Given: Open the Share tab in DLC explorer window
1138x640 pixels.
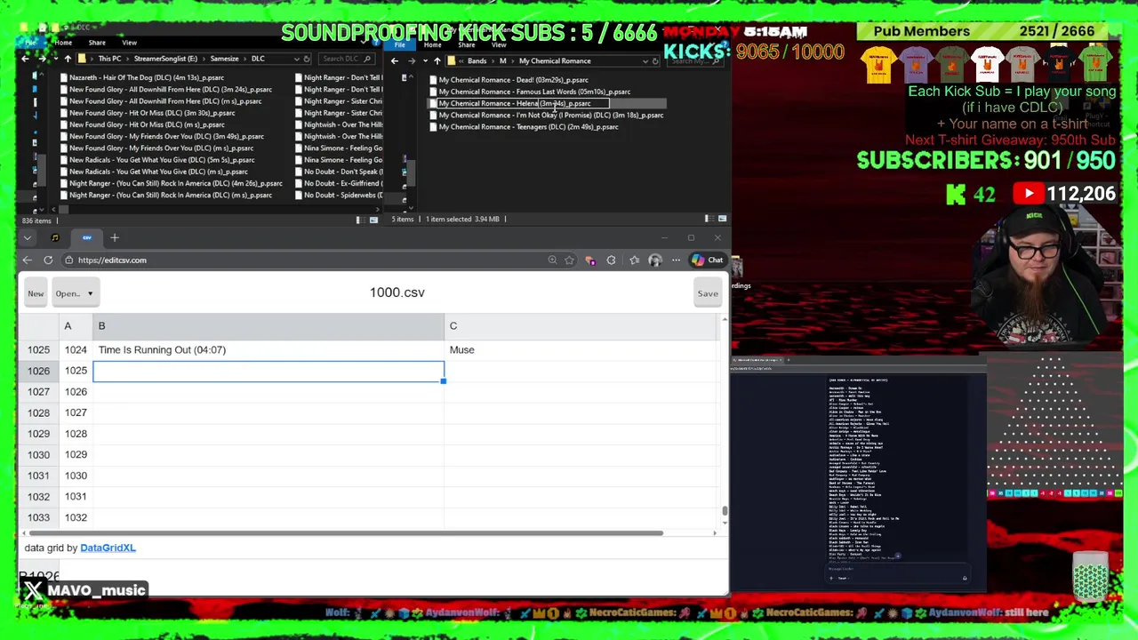Looking at the screenshot, I should point(97,43).
